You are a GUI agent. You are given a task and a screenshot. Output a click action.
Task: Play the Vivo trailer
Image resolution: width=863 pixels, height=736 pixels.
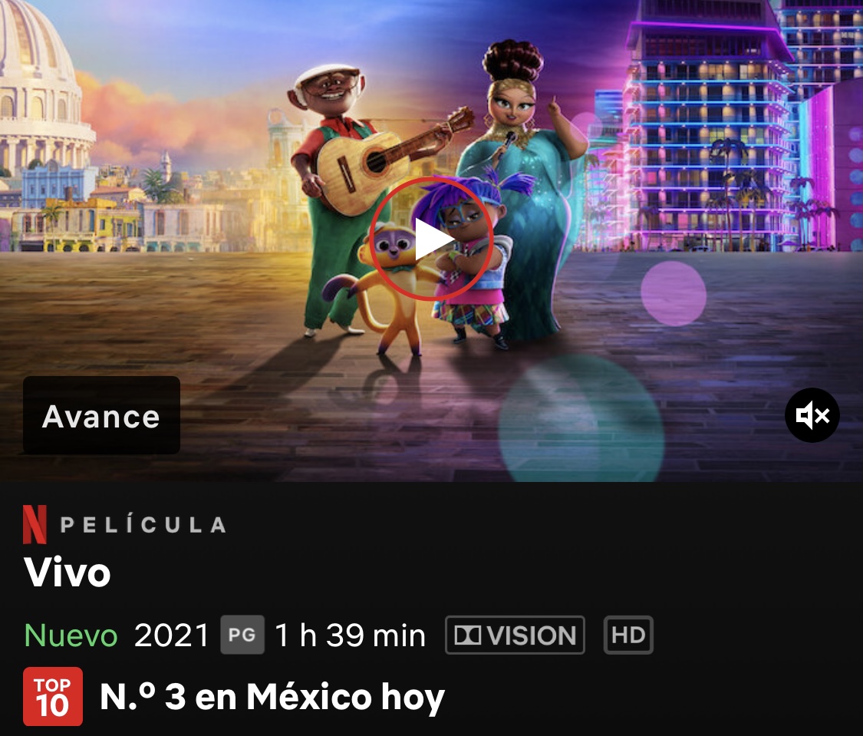pyautogui.click(x=431, y=239)
